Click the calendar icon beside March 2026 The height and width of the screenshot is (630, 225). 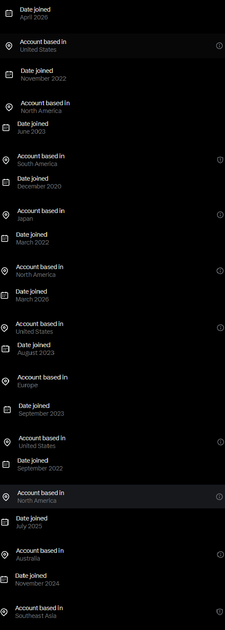click(4, 295)
